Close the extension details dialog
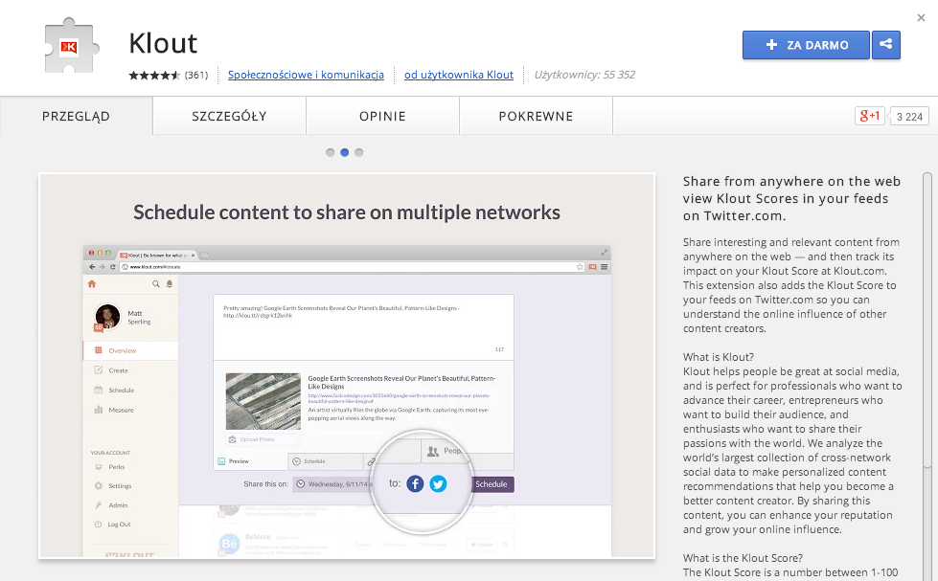Viewport: 938px width, 581px height. coord(922,18)
